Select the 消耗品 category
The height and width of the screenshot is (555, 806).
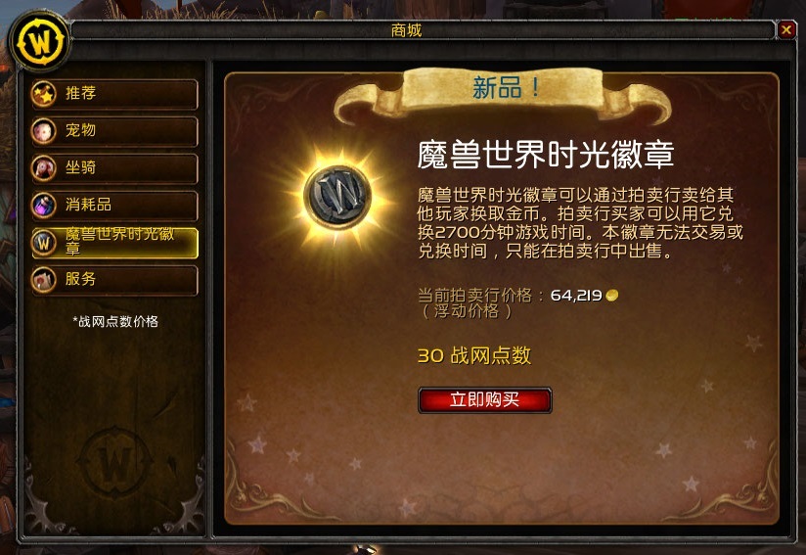tap(114, 205)
